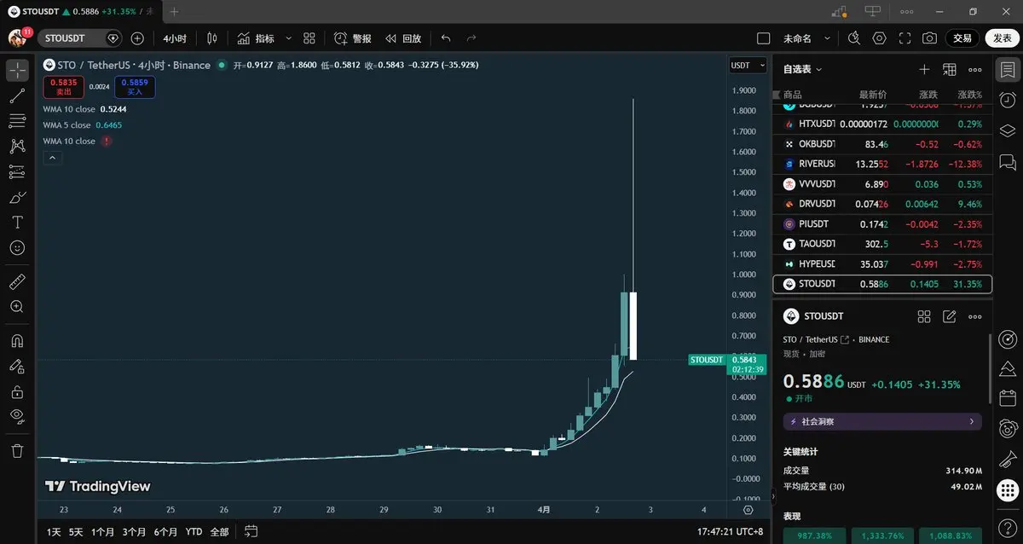1023x544 pixels.
Task: Select the crosshair cursor tool
Action: click(17, 70)
